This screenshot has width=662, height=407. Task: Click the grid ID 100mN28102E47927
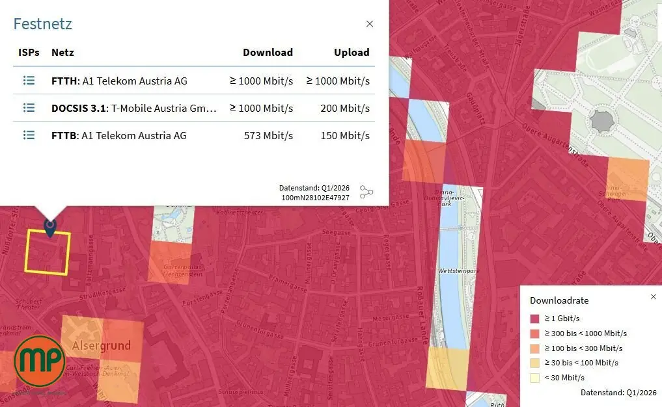316,198
